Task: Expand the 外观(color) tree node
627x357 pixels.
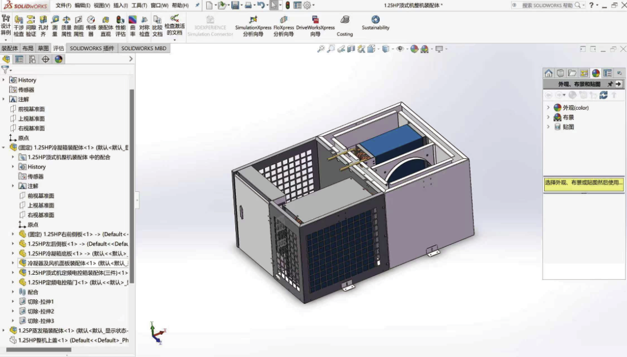Action: coord(548,107)
